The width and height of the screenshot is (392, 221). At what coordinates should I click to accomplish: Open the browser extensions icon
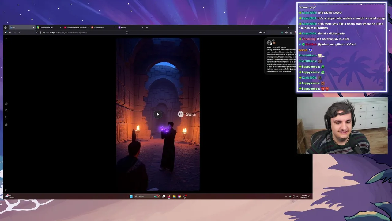(291, 33)
